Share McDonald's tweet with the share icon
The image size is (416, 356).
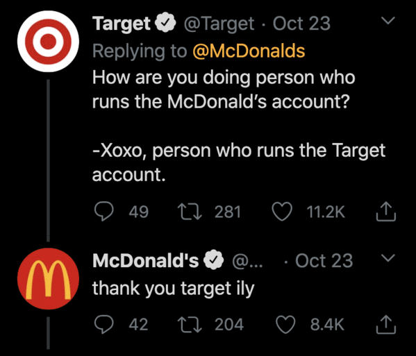(386, 324)
